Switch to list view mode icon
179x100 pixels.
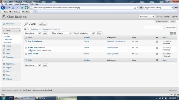click(x=171, y=33)
